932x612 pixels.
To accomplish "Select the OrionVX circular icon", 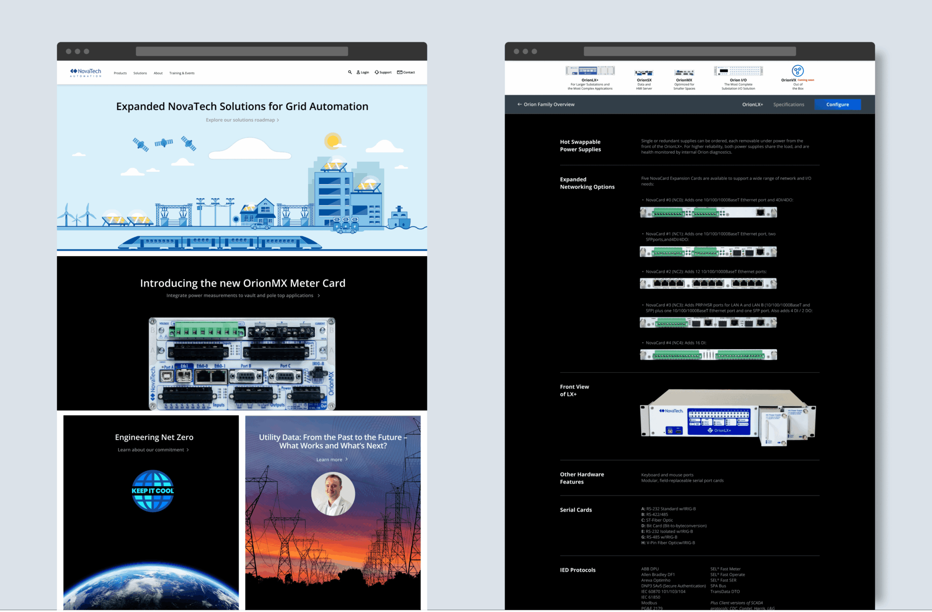I will pyautogui.click(x=797, y=71).
